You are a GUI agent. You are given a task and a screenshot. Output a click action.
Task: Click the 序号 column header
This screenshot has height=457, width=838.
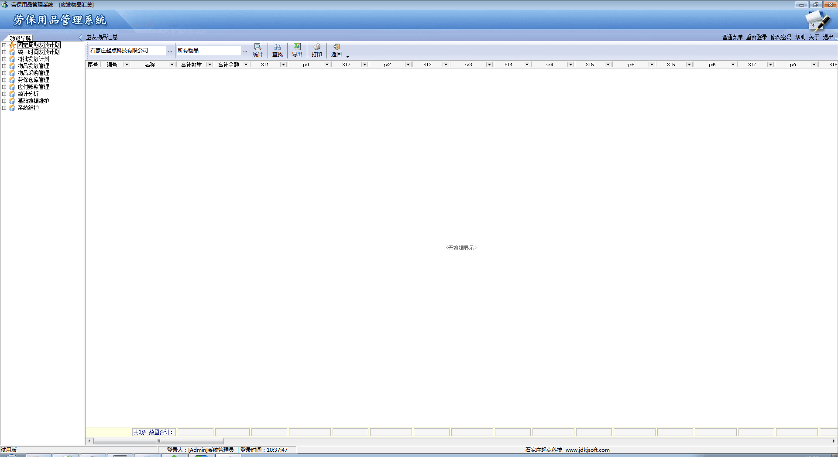[93, 65]
